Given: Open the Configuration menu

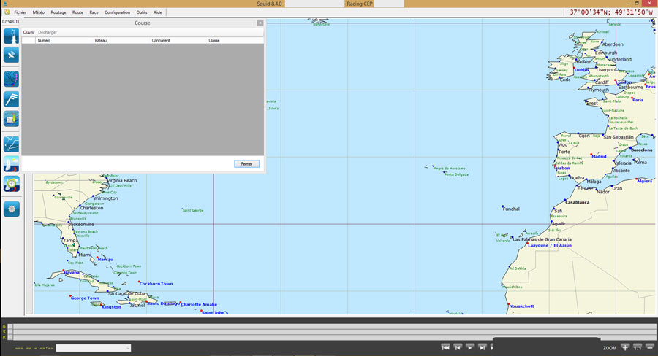Looking at the screenshot, I should (117, 12).
